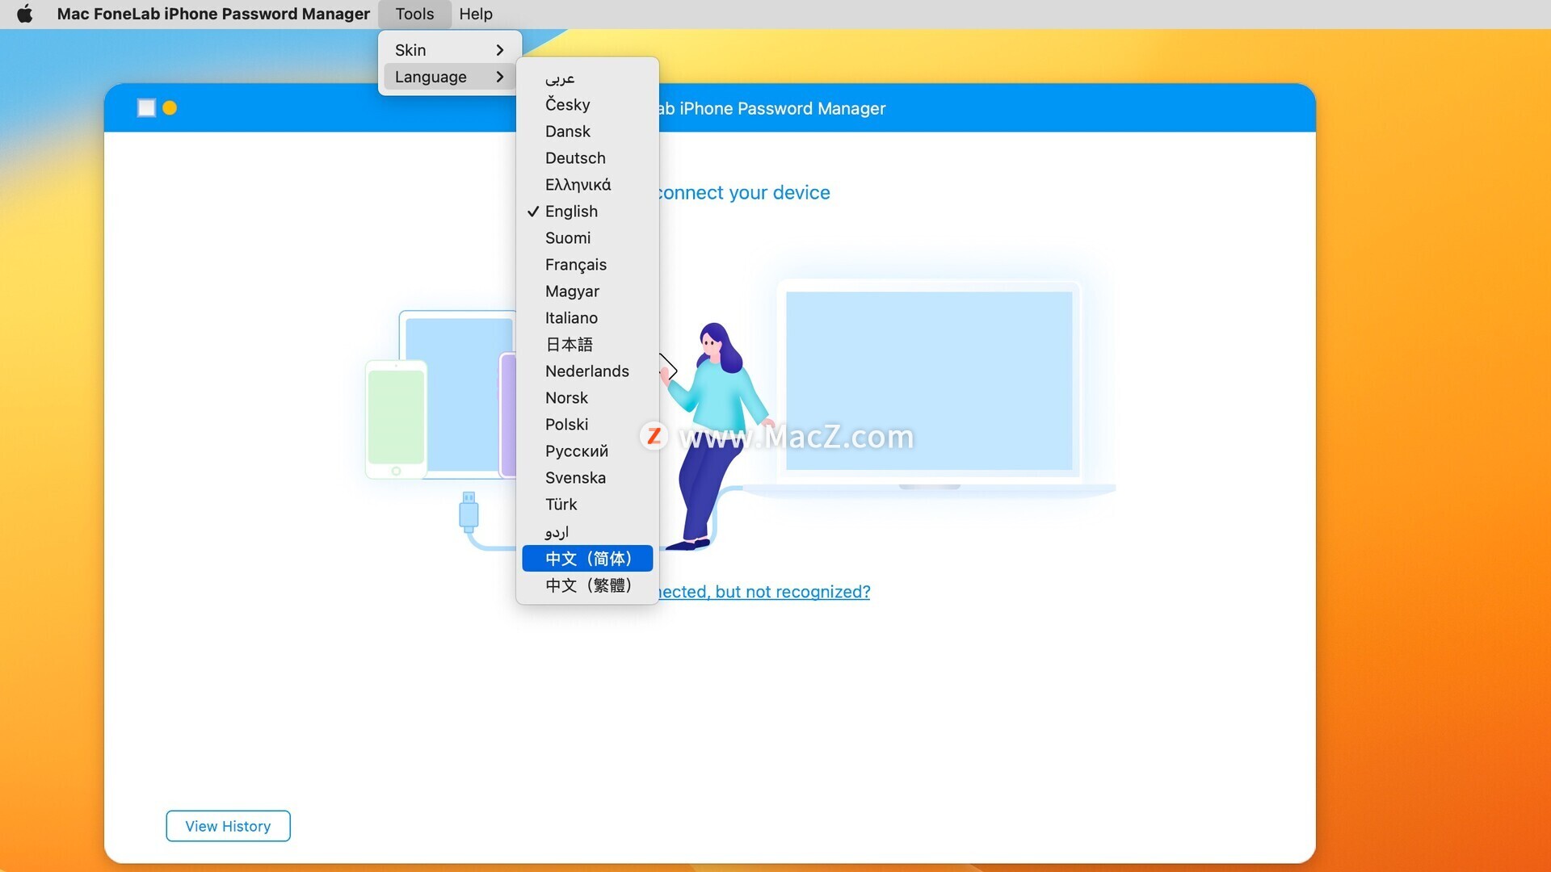Switch language to Français
Viewport: 1551px width, 872px height.
pos(587,264)
